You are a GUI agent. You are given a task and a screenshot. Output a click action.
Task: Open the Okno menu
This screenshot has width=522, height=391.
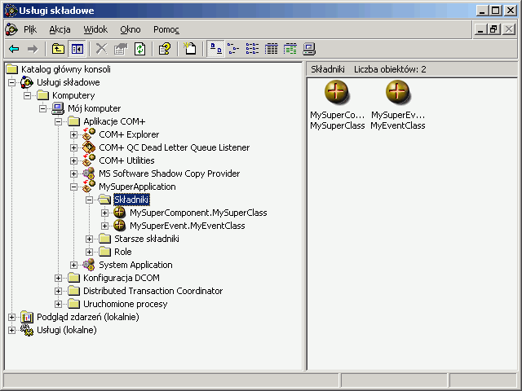(x=130, y=29)
